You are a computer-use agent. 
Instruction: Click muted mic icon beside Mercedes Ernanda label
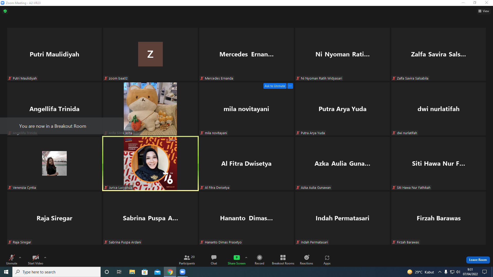[x=202, y=78]
